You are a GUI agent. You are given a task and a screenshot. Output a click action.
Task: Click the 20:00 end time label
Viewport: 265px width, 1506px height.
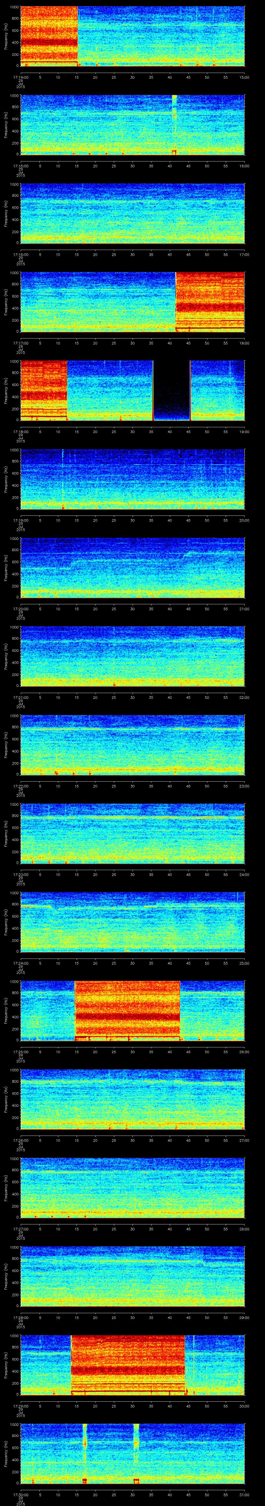coord(244,520)
